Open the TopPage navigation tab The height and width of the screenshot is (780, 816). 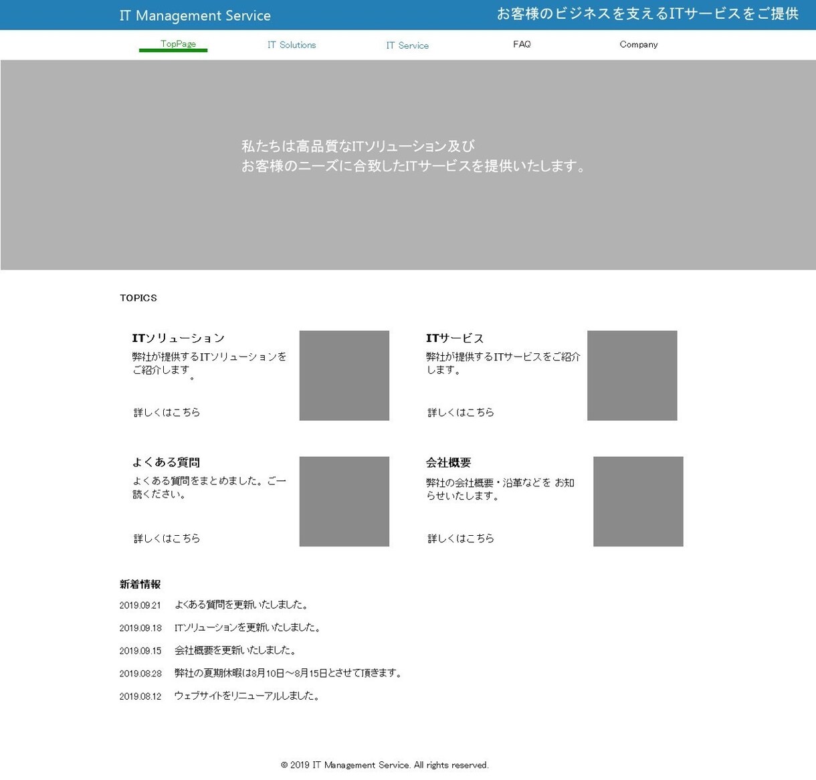click(x=178, y=44)
